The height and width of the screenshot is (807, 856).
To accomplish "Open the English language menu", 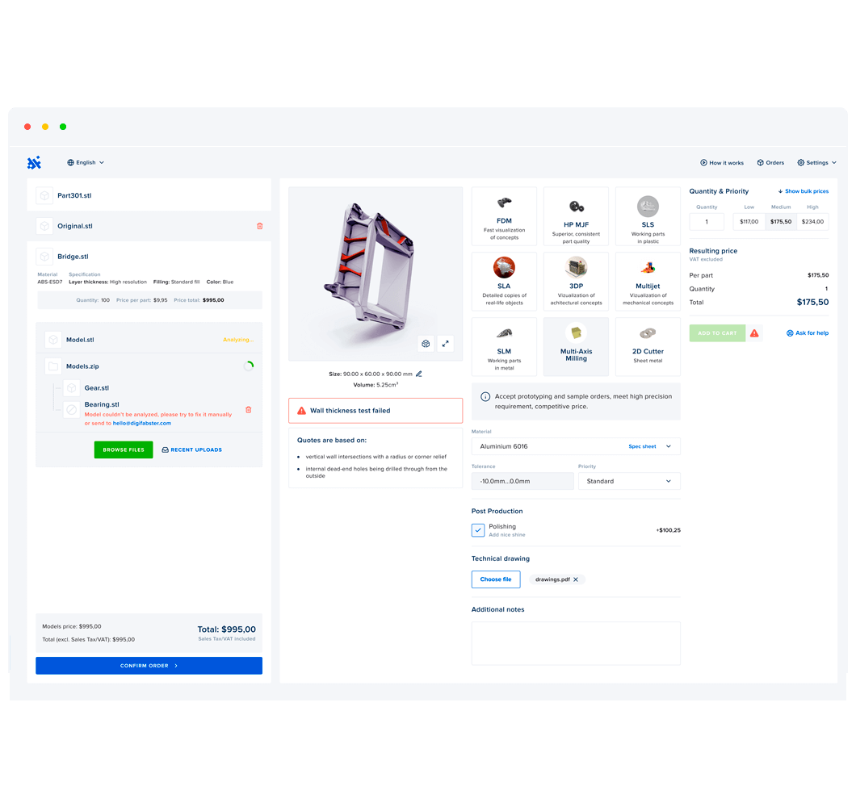I will 85,162.
